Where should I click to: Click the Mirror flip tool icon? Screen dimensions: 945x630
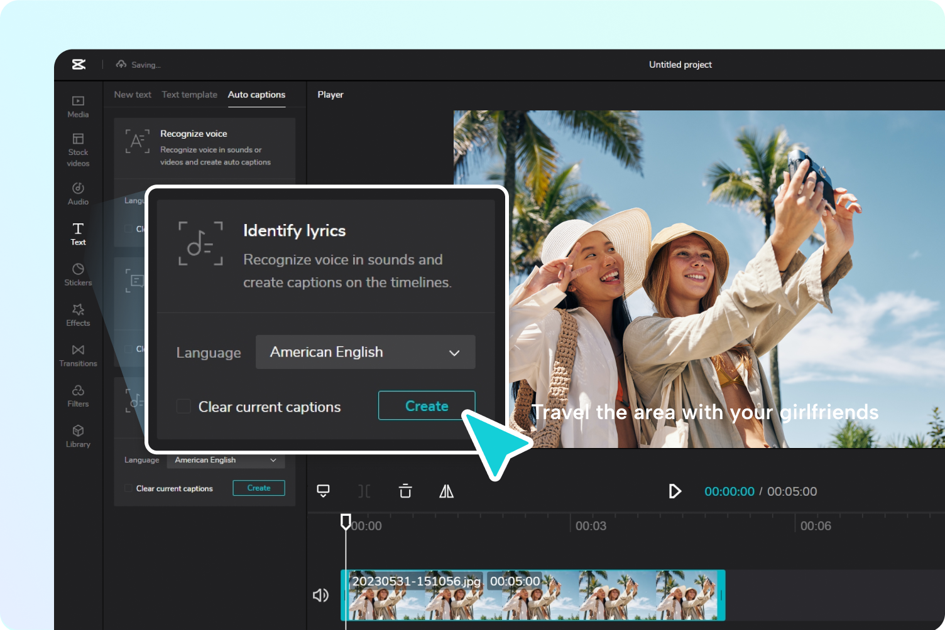coord(446,491)
